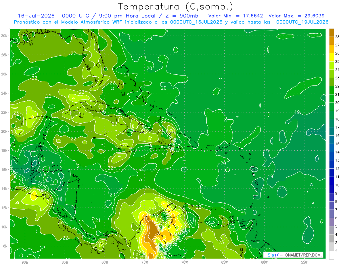
Task: Click the longitude axis label "80W"
Action: click(105, 262)
